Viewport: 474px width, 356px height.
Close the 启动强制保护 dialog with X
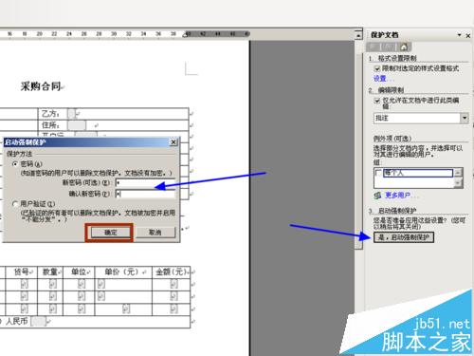pyautogui.click(x=173, y=142)
